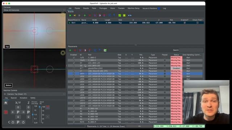The width and height of the screenshot is (232, 130).
Task: Click the green check icon in Placements toolbar
Action: point(105,50)
